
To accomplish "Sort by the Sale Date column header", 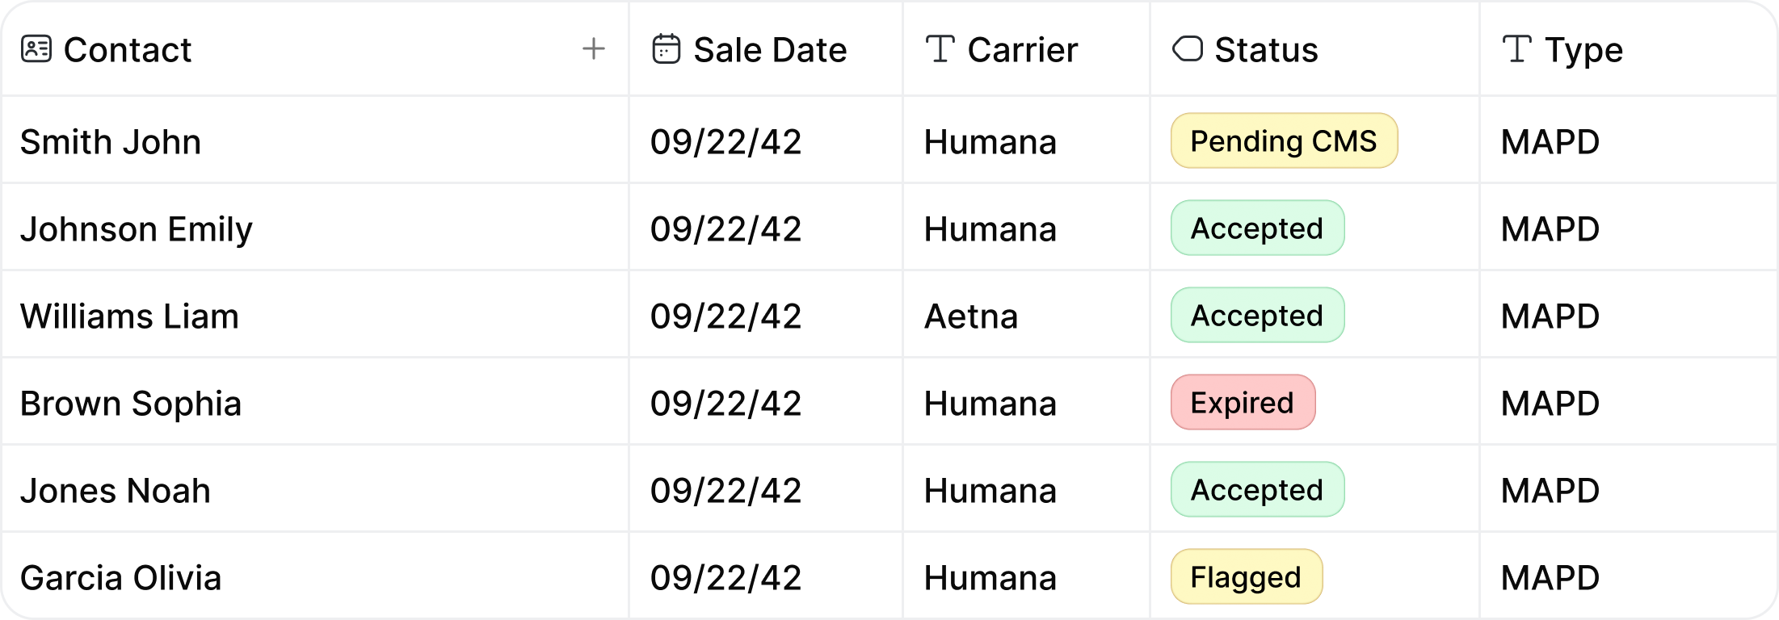I will (769, 50).
